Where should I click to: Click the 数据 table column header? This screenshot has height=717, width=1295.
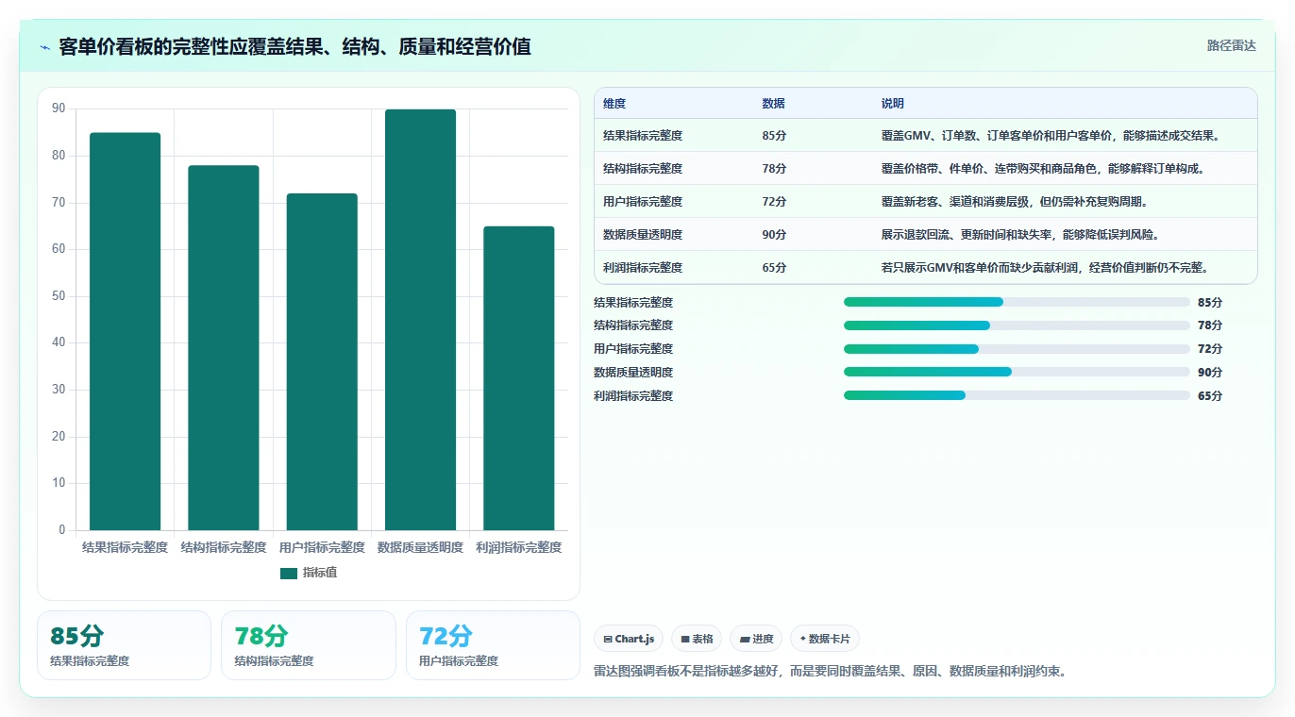click(773, 104)
